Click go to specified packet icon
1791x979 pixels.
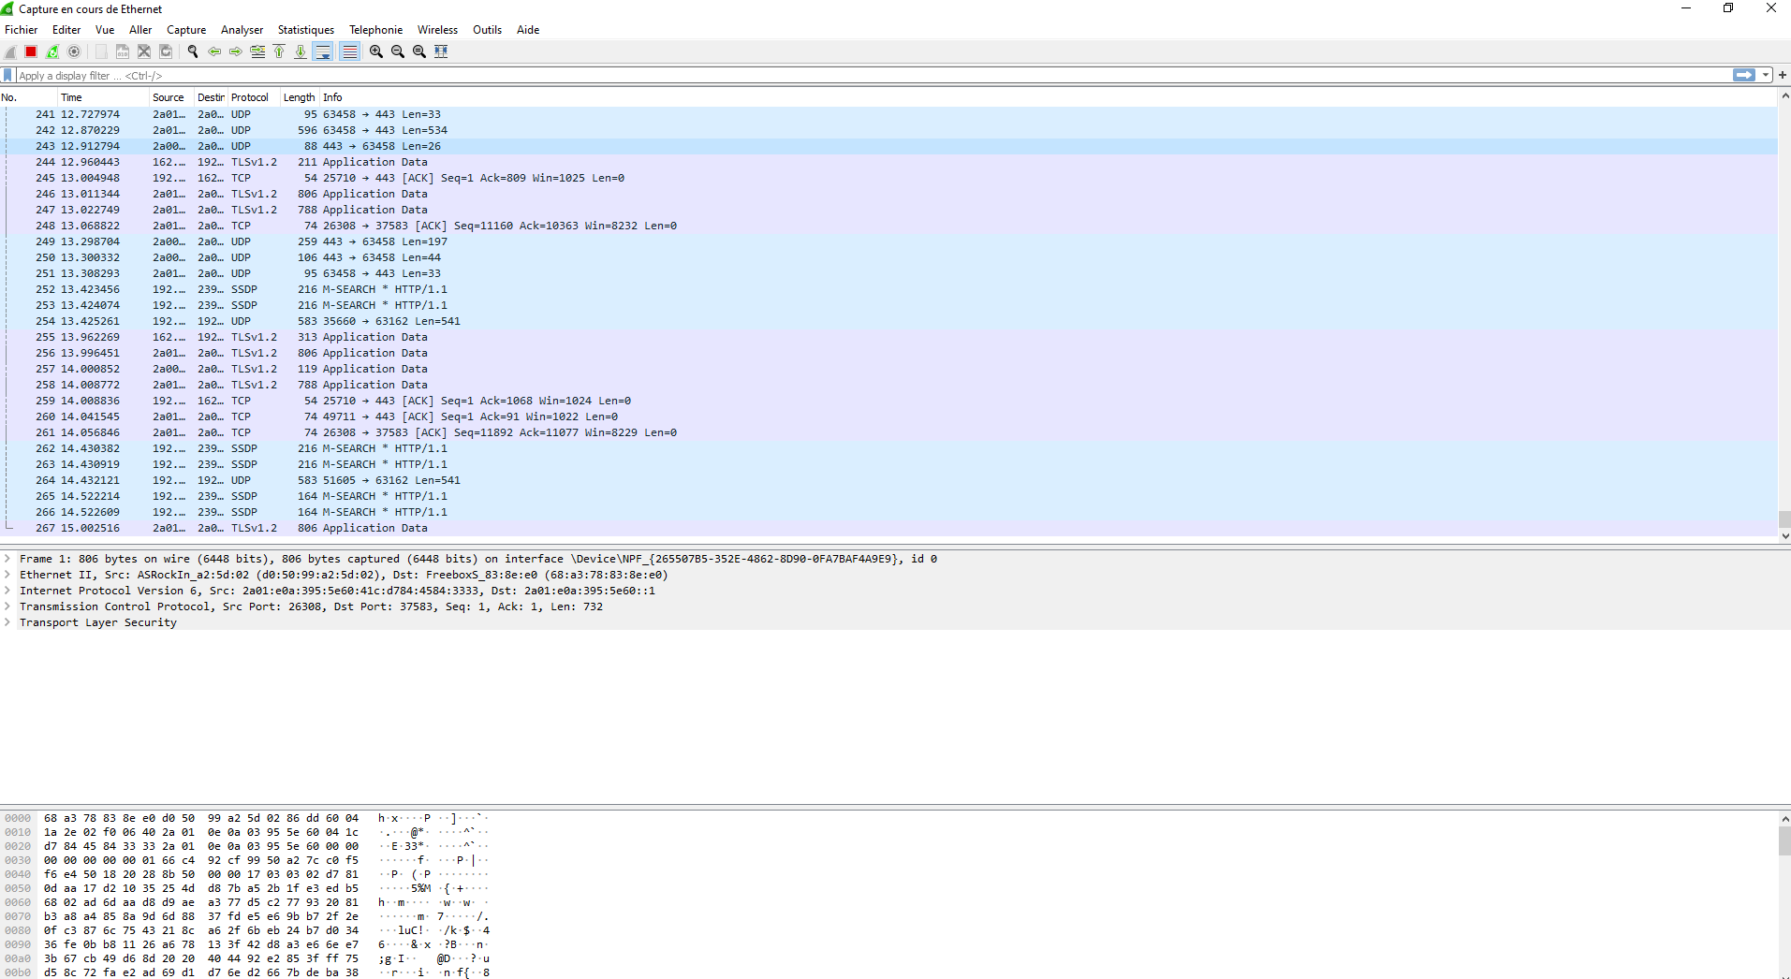pos(257,51)
